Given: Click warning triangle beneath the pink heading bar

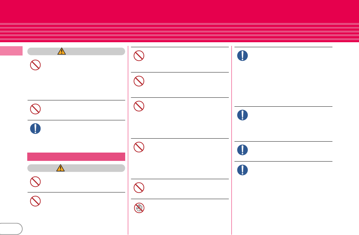Looking at the screenshot, I should 60,168.
